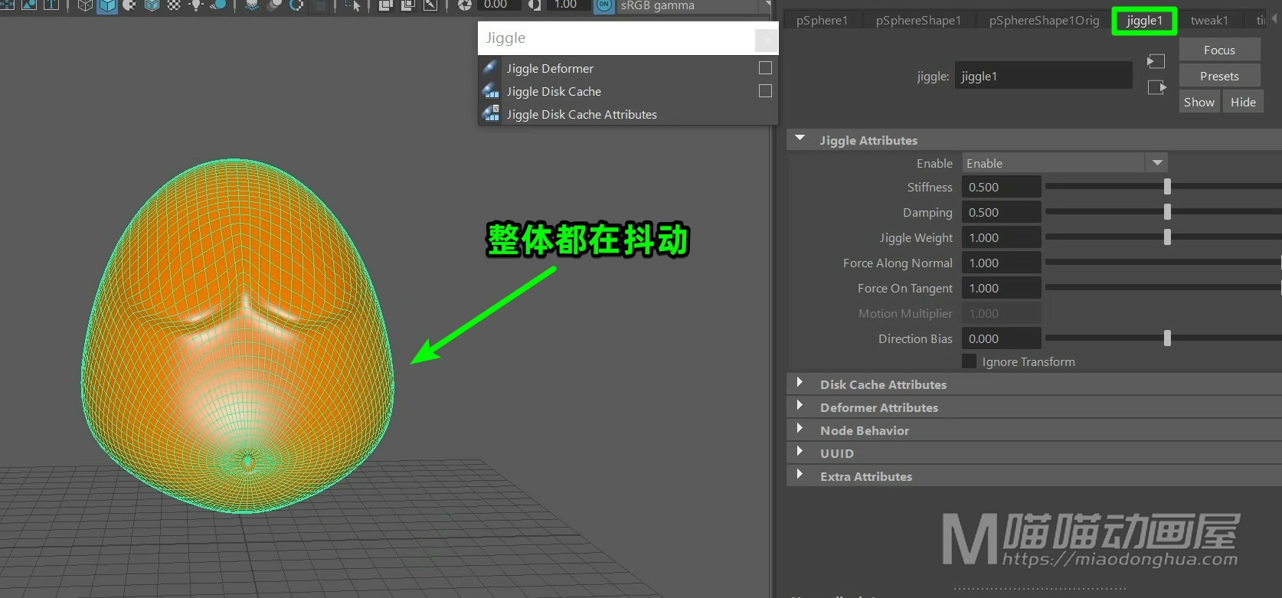Toggle depth of field icon
Screen dimensions: 1282x598
coord(319,5)
